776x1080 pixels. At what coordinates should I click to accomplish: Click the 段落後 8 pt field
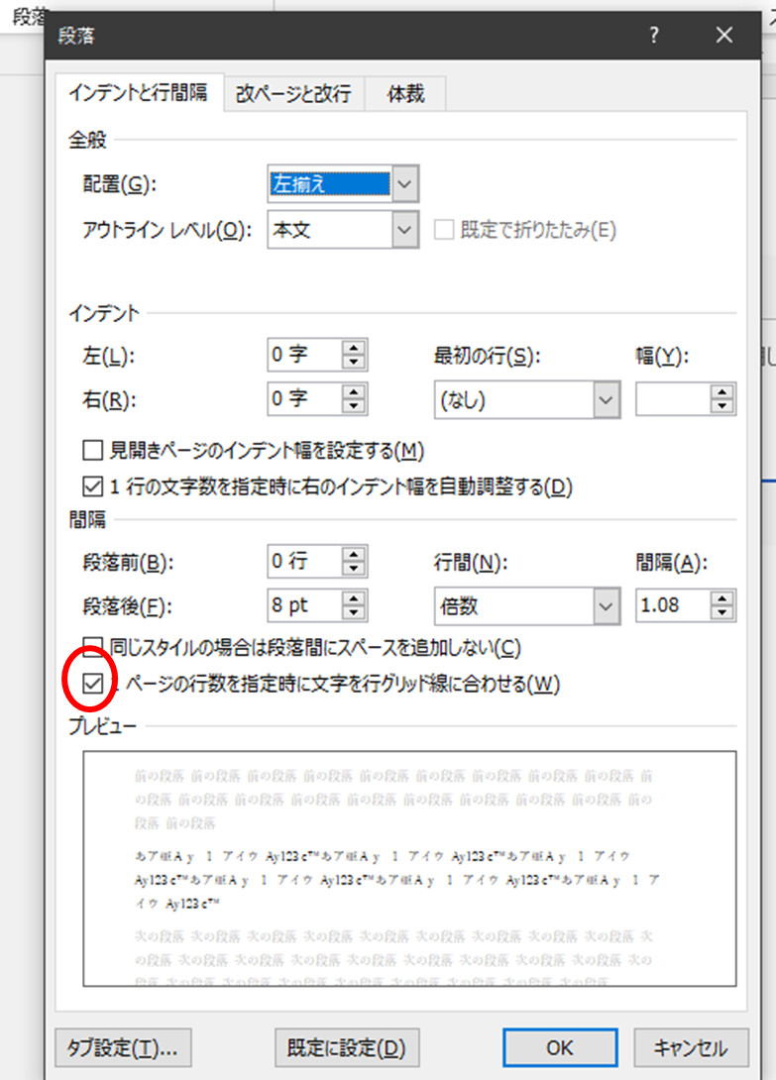(x=305, y=605)
